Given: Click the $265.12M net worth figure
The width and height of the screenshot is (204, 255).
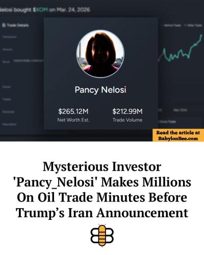Looking at the screenshot, I should [73, 112].
